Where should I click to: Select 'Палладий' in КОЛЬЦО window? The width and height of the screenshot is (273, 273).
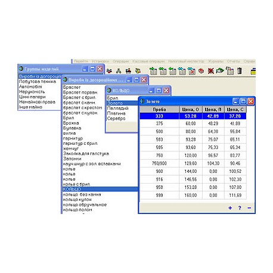click(117, 108)
